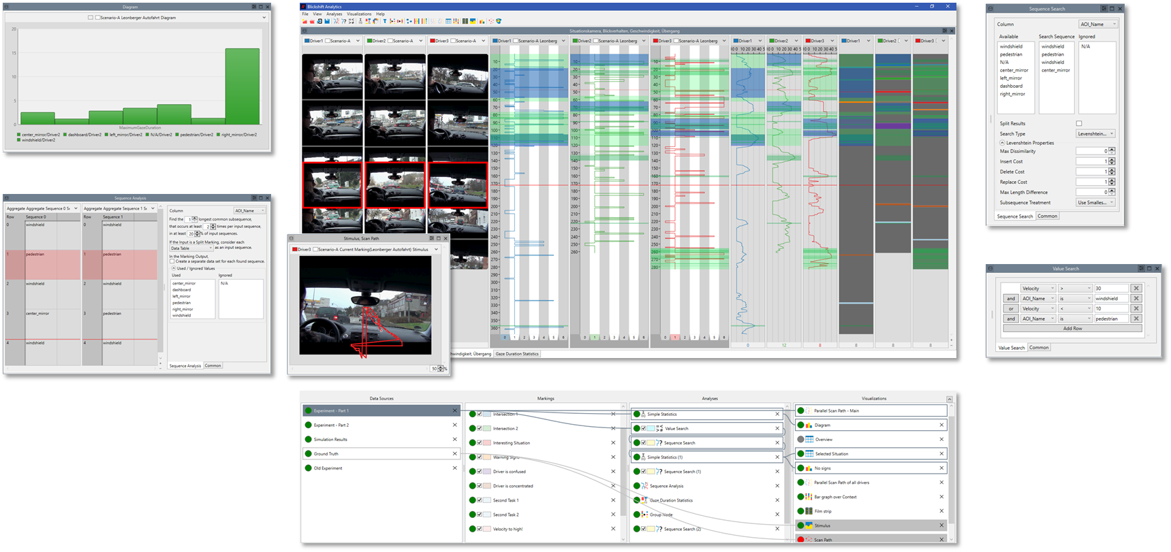Delete the Velocity > 30 row in Value Search

click(x=1136, y=288)
